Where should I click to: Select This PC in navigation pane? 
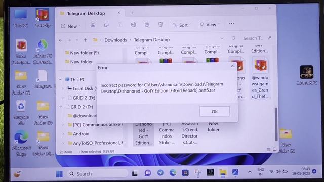coord(75,79)
